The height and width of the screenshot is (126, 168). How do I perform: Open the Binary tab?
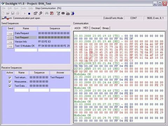tap(106, 28)
